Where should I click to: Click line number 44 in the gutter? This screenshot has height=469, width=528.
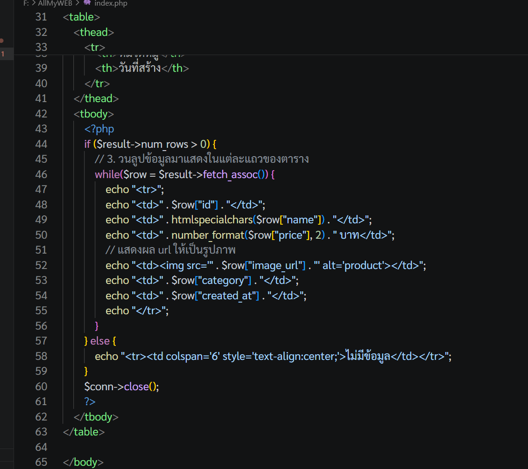41,144
